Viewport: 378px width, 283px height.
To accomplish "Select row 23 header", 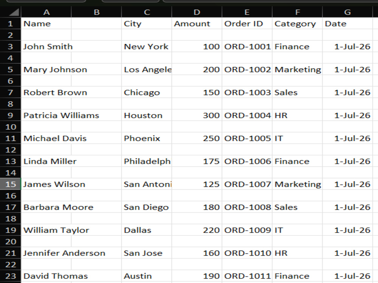I will coord(10,276).
